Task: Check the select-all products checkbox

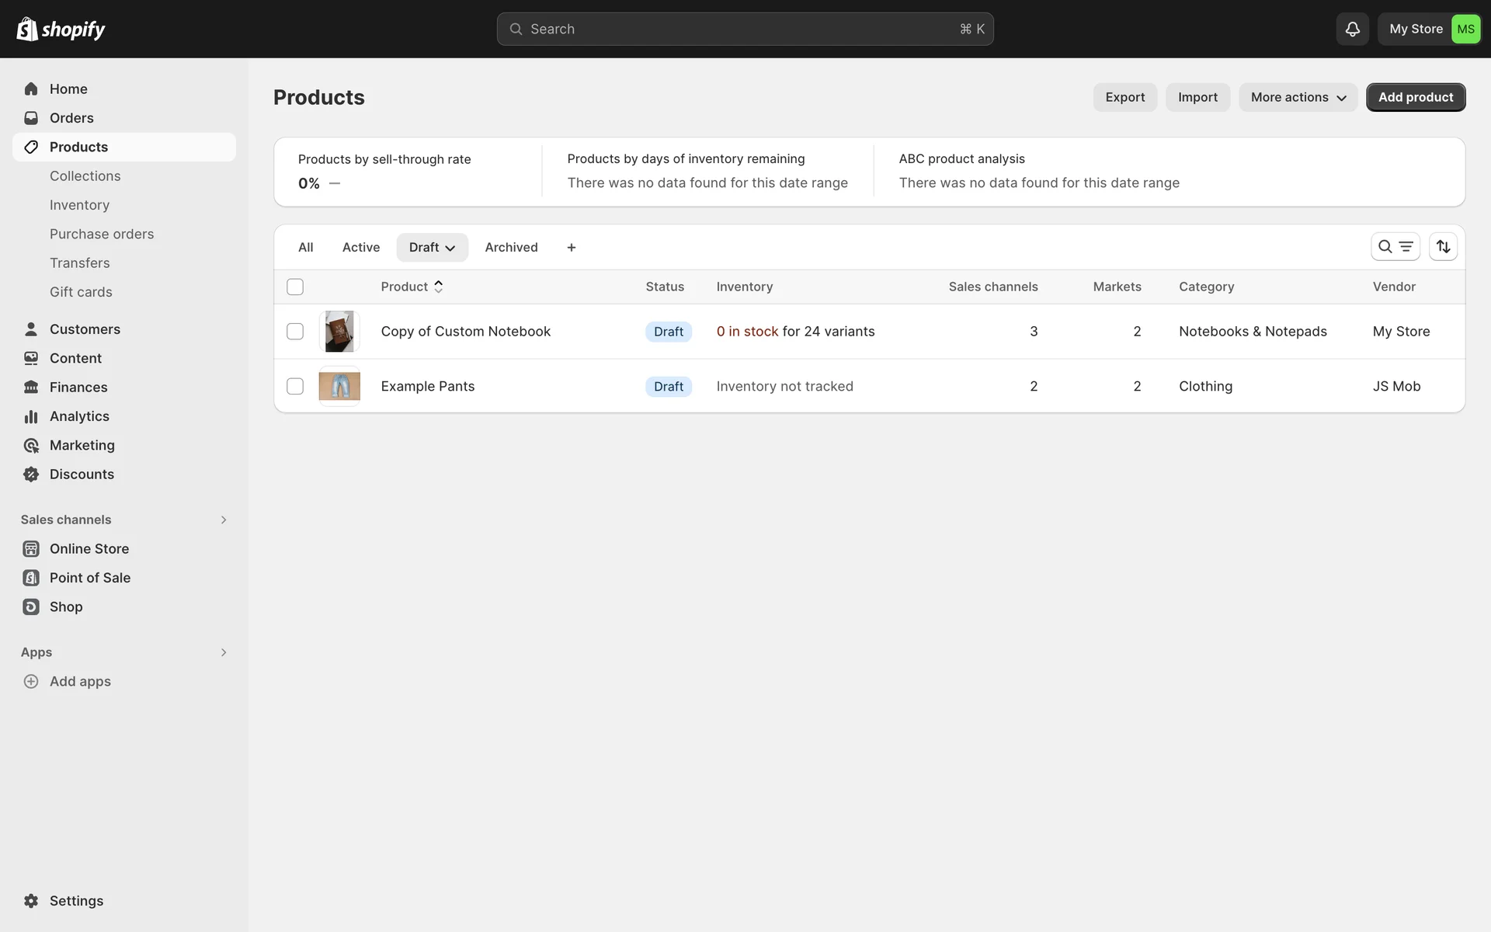Action: 295,287
